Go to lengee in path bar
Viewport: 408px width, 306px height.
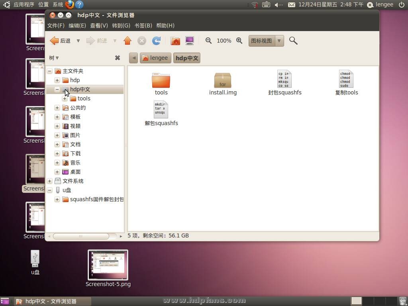click(156, 58)
